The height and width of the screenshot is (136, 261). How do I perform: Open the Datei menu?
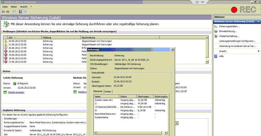[5, 7]
